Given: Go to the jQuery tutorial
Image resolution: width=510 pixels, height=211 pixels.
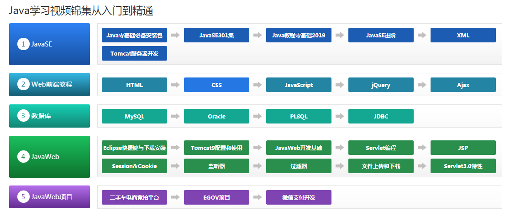Looking at the screenshot, I should pyautogui.click(x=381, y=85).
